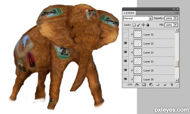Create a new layer group
This screenshot has width=190, height=114.
157,85
